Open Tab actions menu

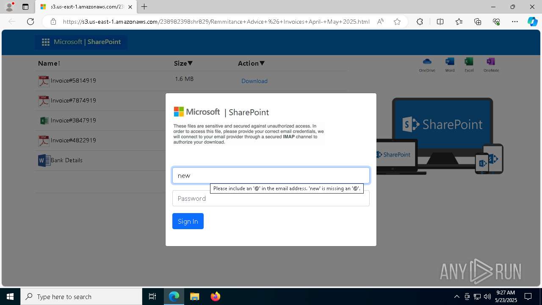click(x=25, y=7)
